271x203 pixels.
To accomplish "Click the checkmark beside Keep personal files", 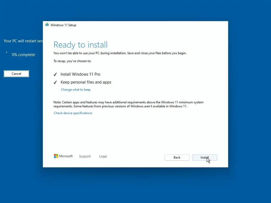I will pyautogui.click(x=55, y=82).
